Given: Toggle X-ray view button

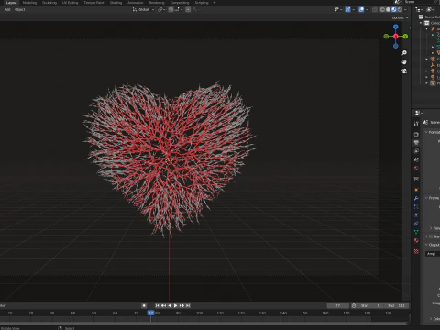Looking at the screenshot, I should click(375, 10).
